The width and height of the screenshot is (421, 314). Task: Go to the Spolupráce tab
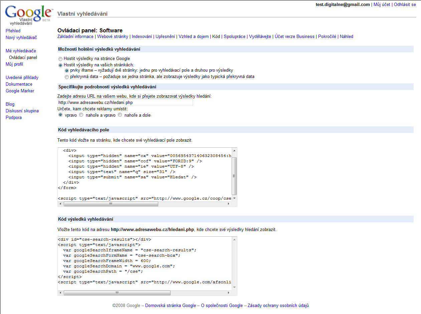234,37
